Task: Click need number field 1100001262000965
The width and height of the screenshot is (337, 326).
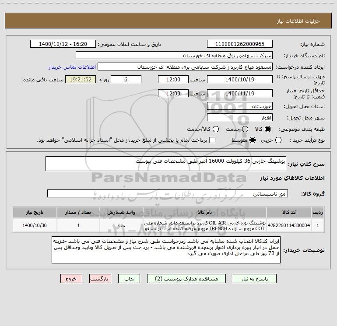Action: 240,44
